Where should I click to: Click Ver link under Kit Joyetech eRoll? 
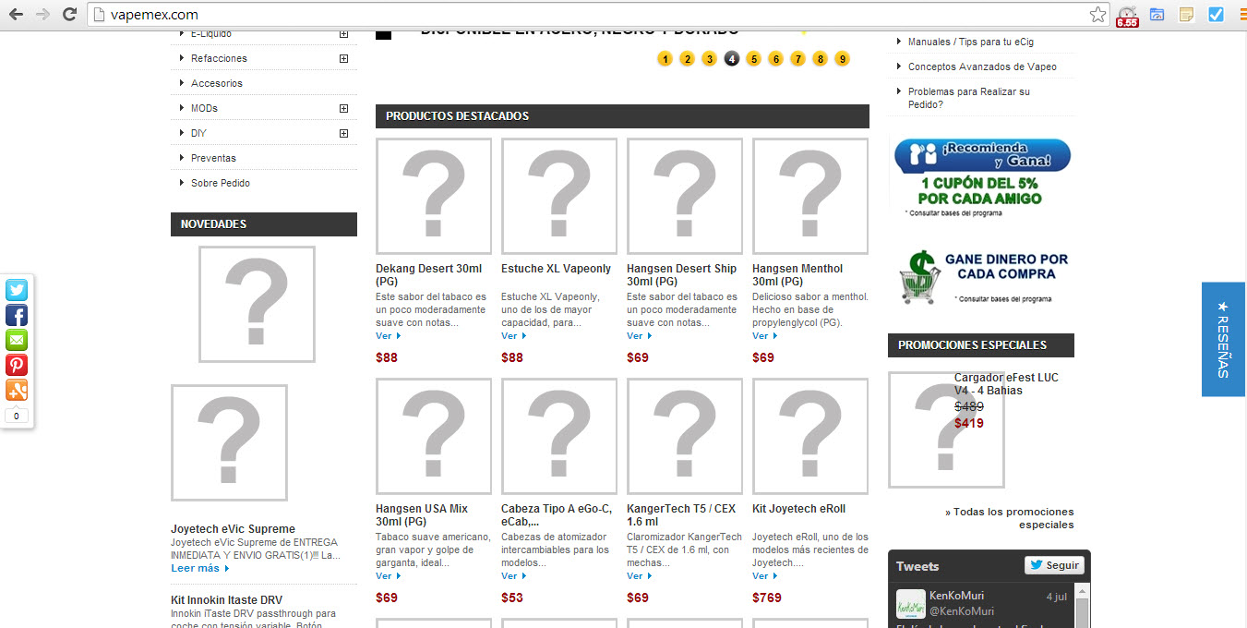(764, 576)
